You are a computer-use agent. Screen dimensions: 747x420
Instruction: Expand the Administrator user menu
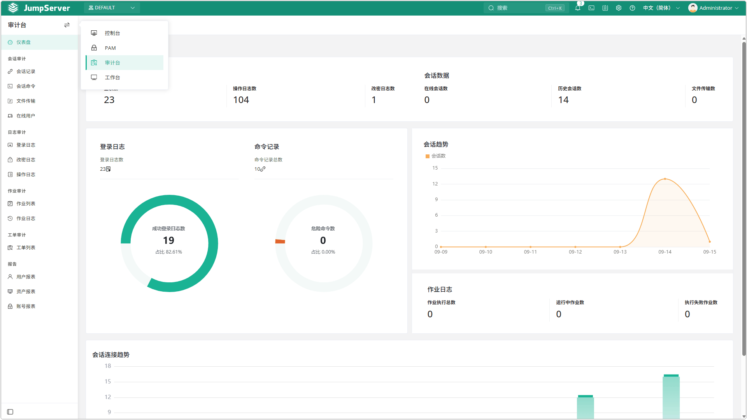(x=714, y=8)
